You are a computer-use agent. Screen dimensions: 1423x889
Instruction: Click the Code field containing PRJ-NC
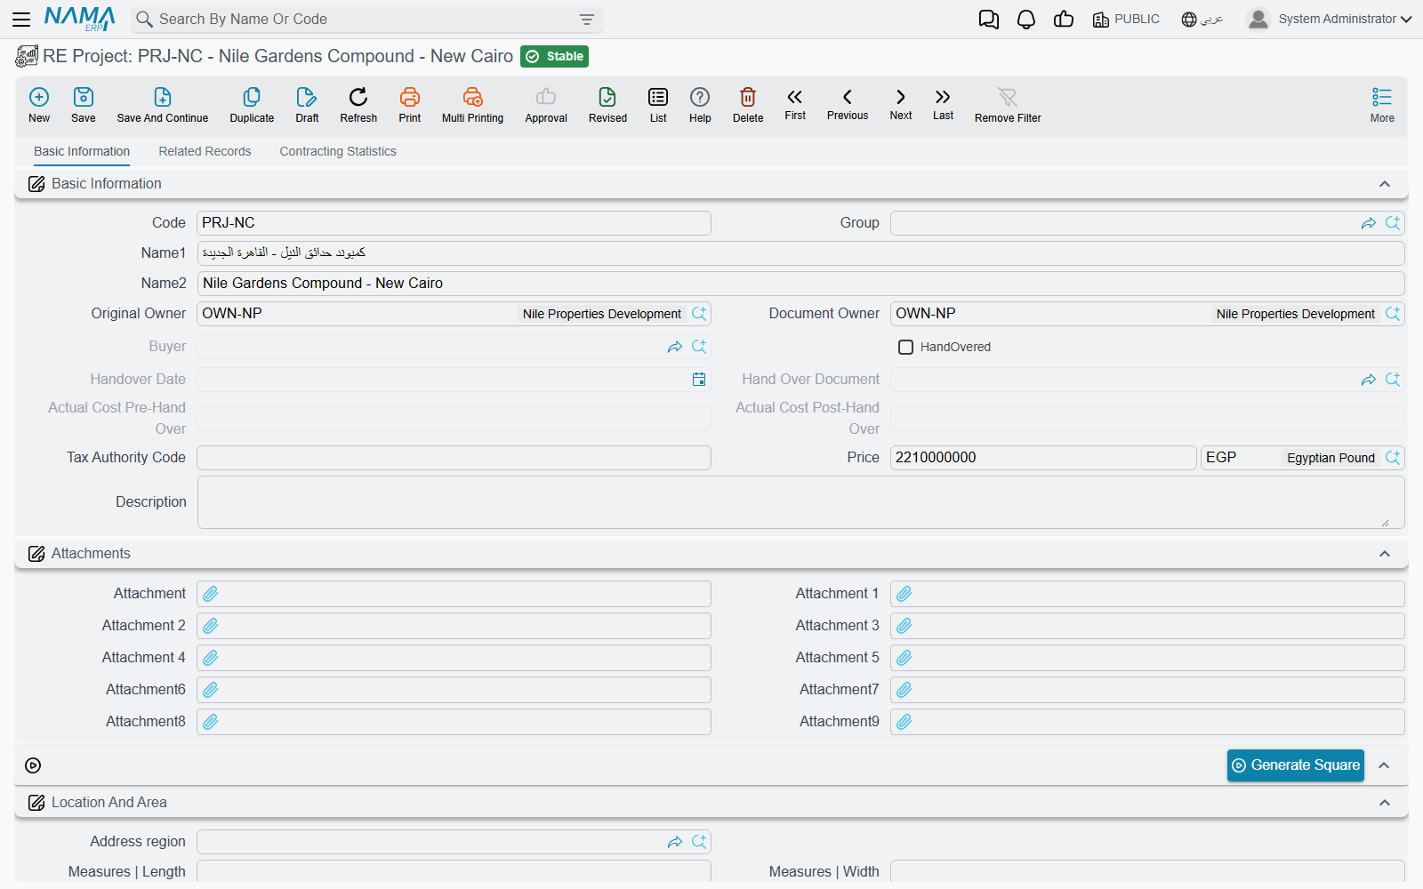pyautogui.click(x=454, y=223)
